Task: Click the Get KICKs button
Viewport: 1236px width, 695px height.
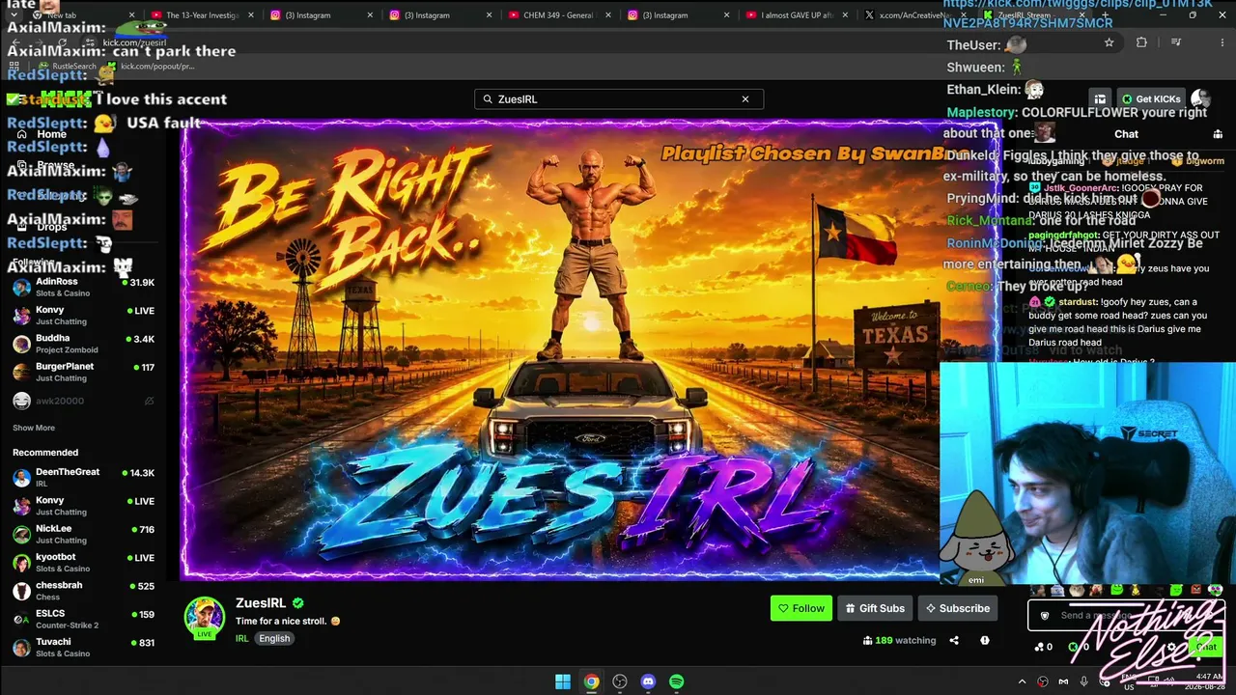Action: coord(1151,98)
